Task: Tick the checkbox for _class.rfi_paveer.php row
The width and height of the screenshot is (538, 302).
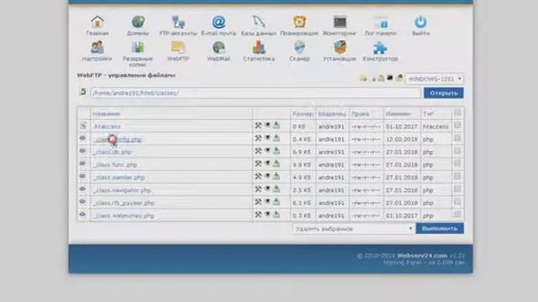Action: (x=457, y=201)
